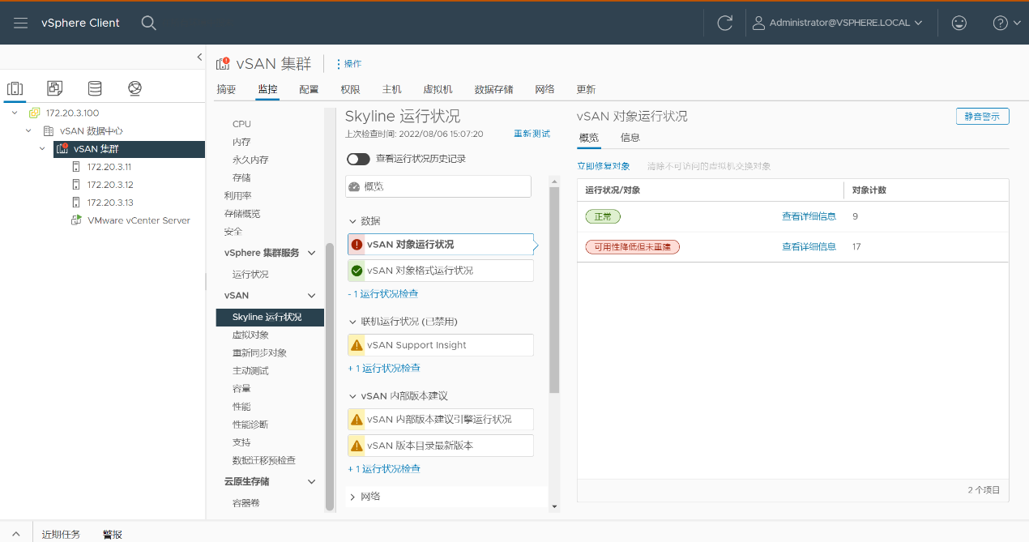Screen dimensions: 1029x542
Task: Switch to the 虚拟机 tab
Action: 438,89
